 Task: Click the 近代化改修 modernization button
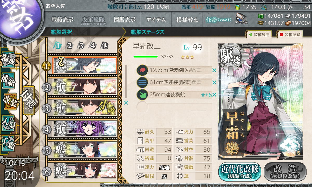click(x=240, y=171)
